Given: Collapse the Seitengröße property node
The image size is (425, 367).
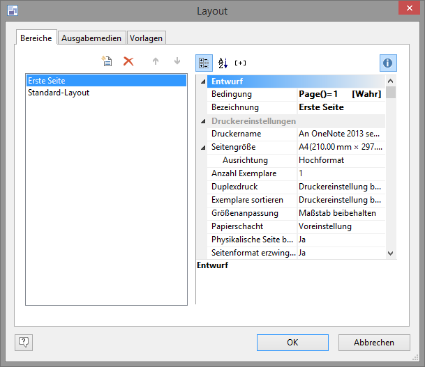Looking at the screenshot, I should point(203,148).
